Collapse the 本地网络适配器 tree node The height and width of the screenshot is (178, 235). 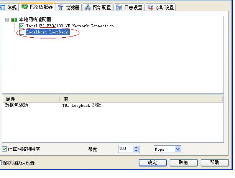tap(7, 20)
